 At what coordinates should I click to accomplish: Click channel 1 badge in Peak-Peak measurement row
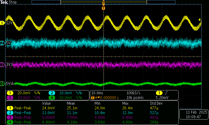[10, 108]
